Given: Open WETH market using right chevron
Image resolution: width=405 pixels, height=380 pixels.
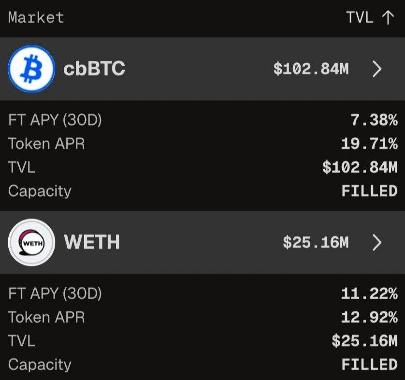Looking at the screenshot, I should tap(377, 243).
